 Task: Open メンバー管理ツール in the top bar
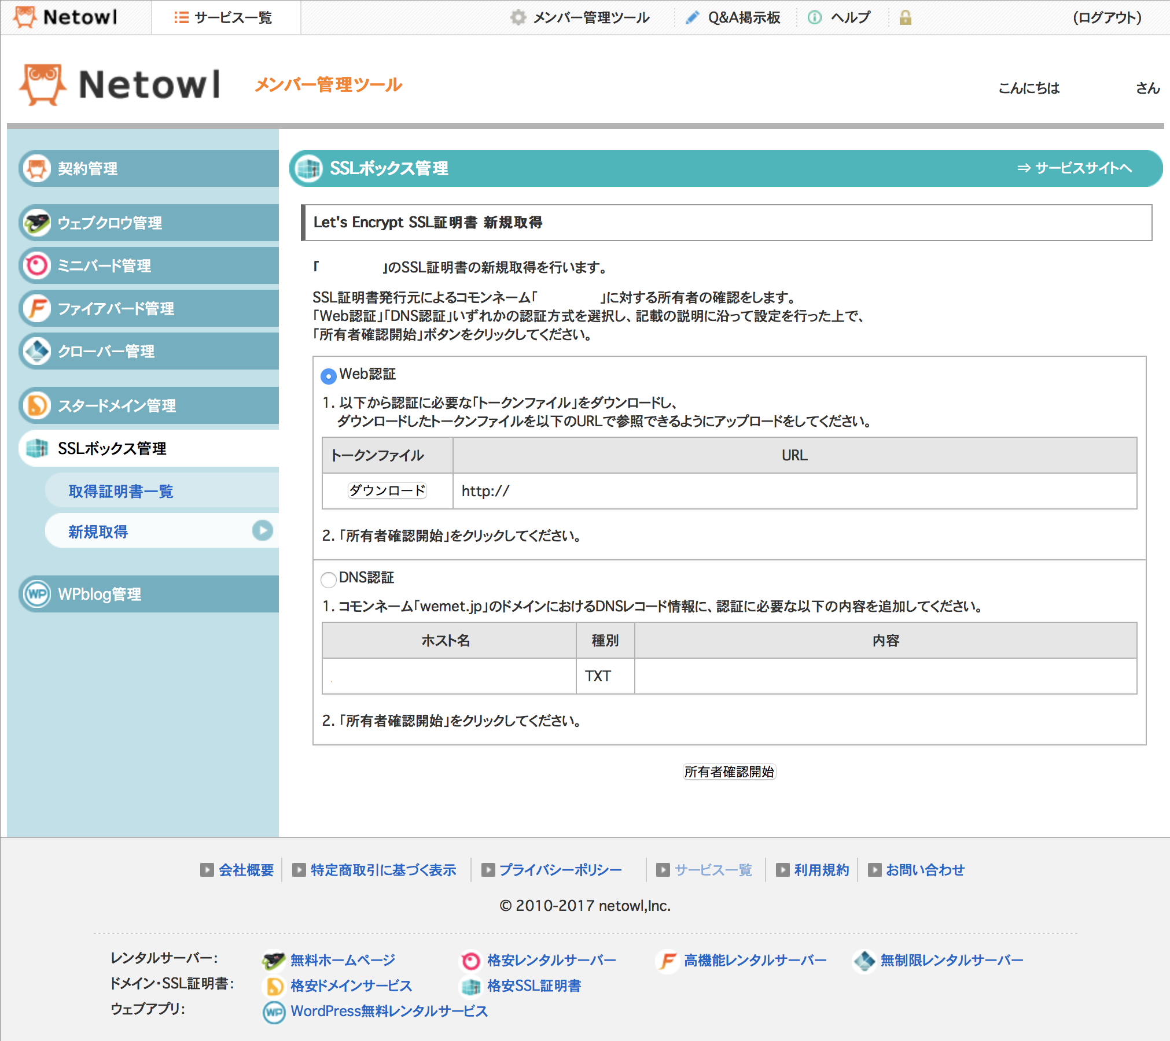(x=591, y=17)
